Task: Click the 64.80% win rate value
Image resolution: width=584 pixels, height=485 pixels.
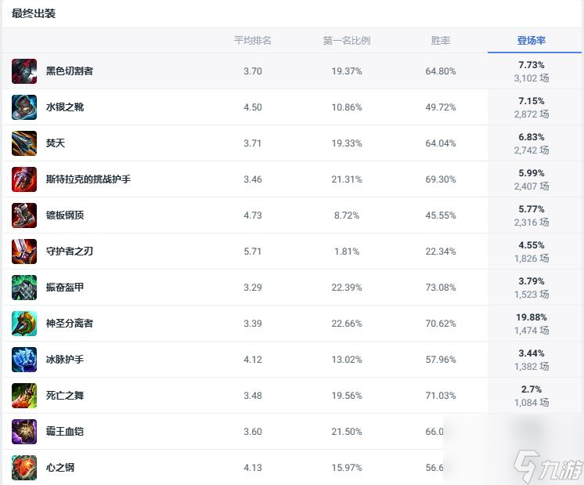Action: [441, 71]
